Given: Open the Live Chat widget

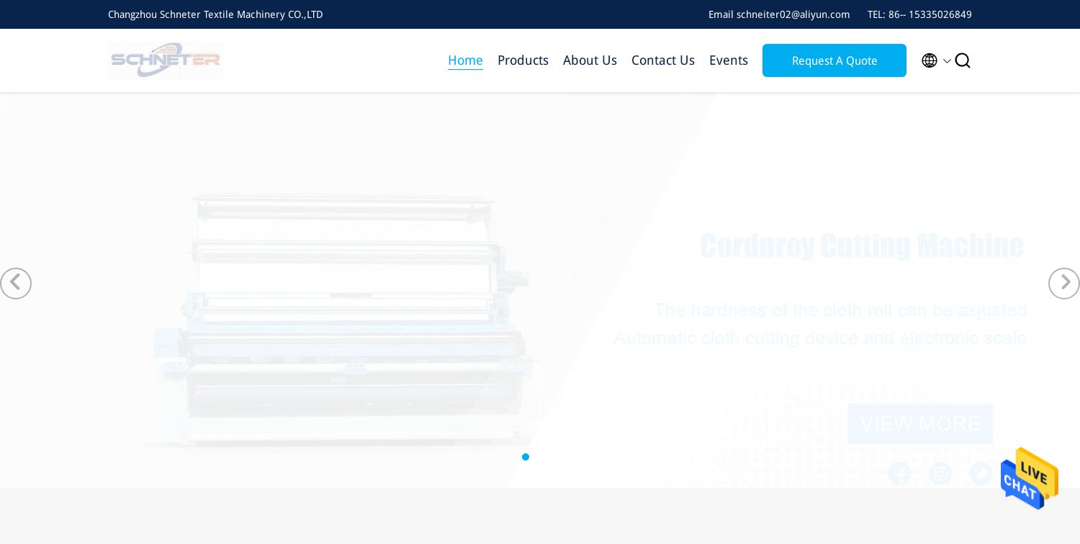Looking at the screenshot, I should coord(1029,479).
